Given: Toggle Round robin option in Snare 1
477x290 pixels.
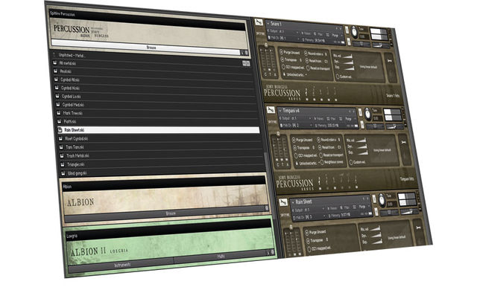Looking at the screenshot, I should tap(306, 54).
